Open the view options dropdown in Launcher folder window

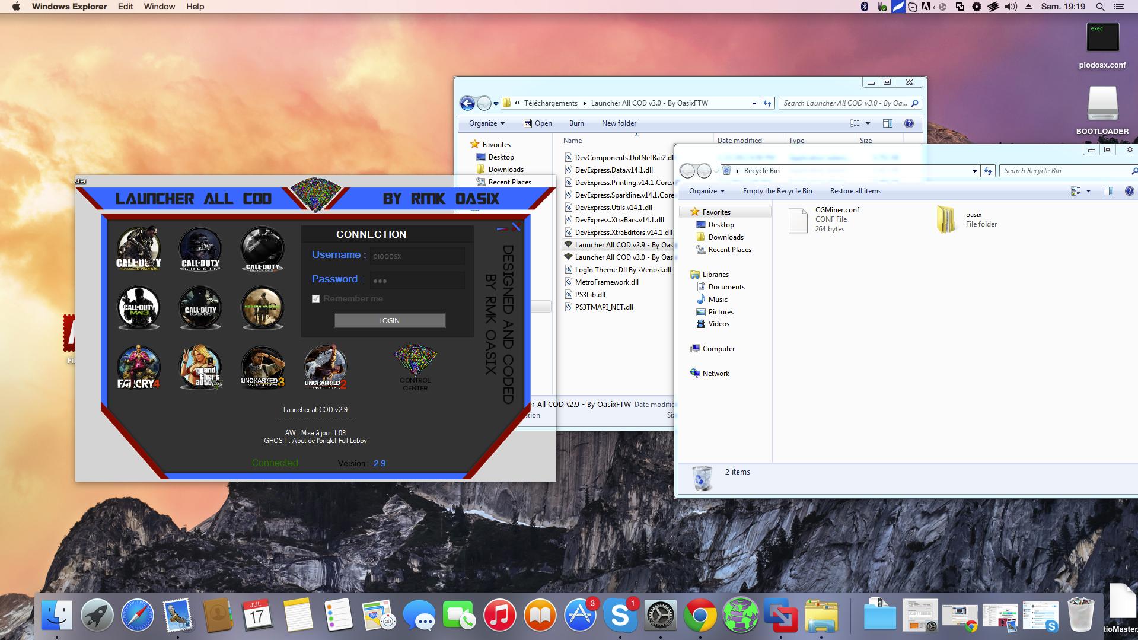click(x=868, y=123)
